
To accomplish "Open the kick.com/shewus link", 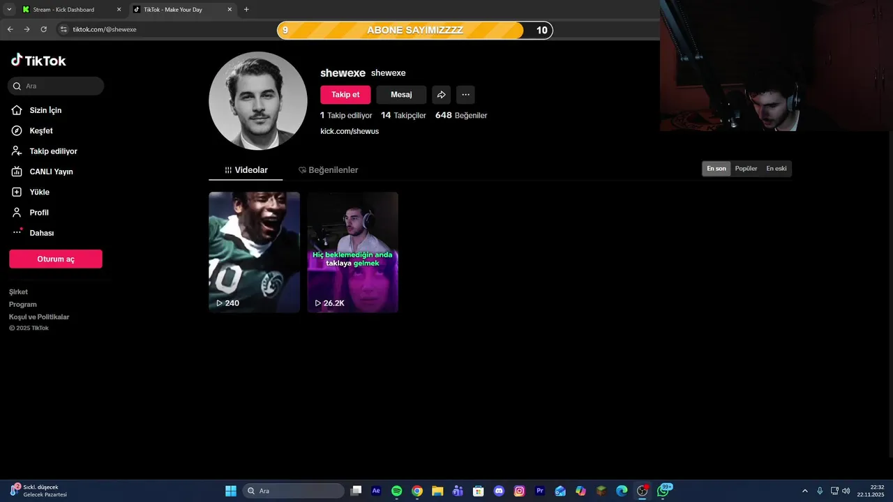I will point(350,131).
